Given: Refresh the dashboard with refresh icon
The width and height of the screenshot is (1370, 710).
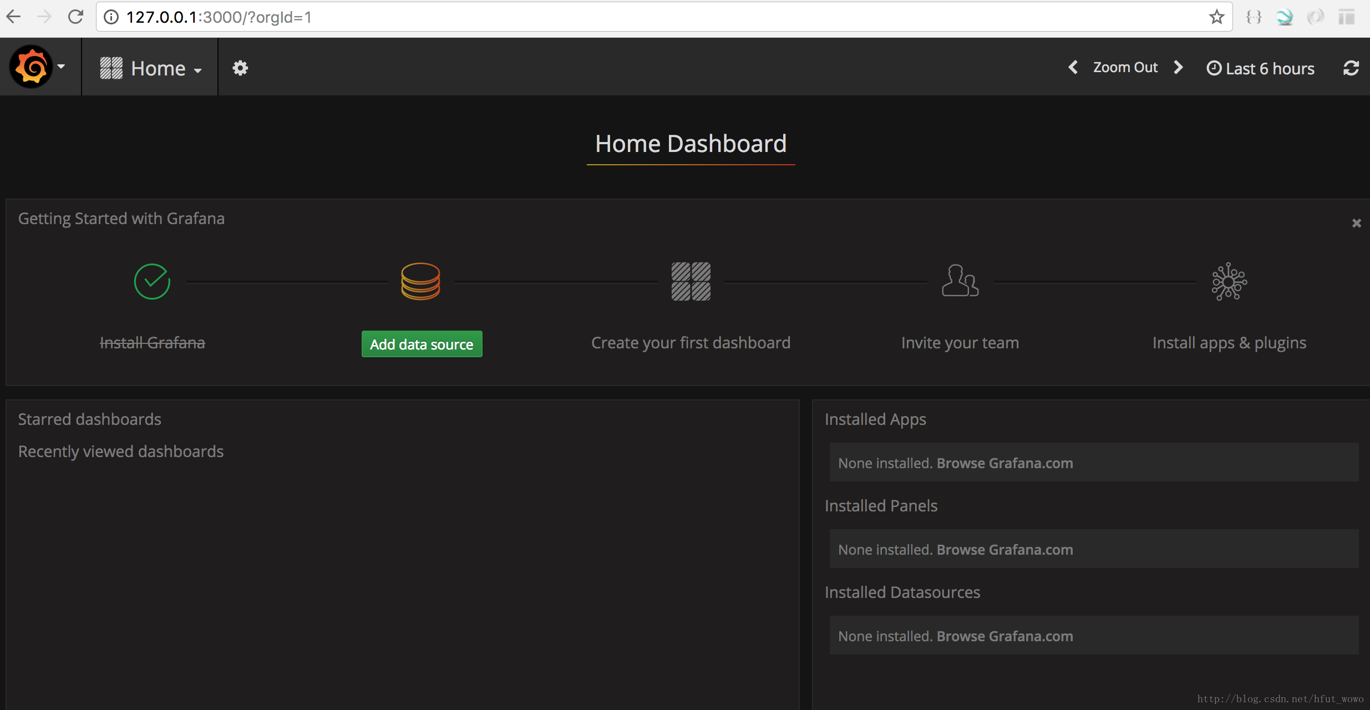Looking at the screenshot, I should (1351, 68).
